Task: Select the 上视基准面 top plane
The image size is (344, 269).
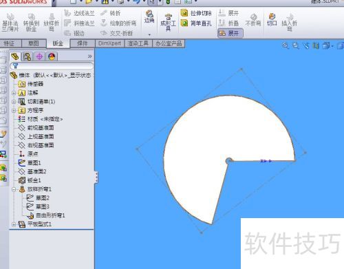Action: click(x=36, y=136)
